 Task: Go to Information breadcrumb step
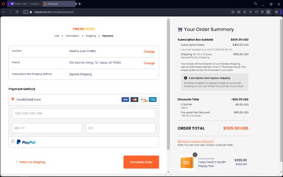click(x=72, y=36)
